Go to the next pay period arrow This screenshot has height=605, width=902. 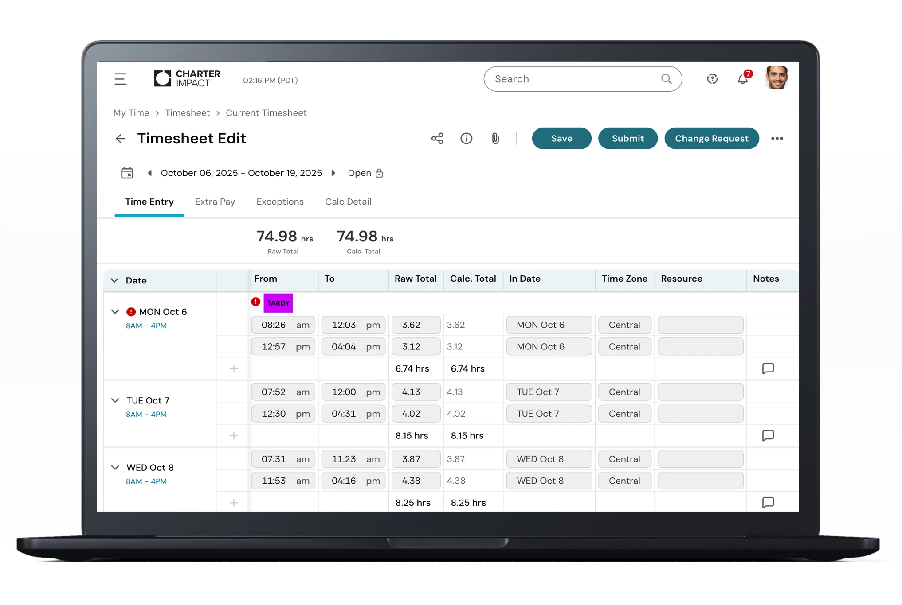coord(333,173)
